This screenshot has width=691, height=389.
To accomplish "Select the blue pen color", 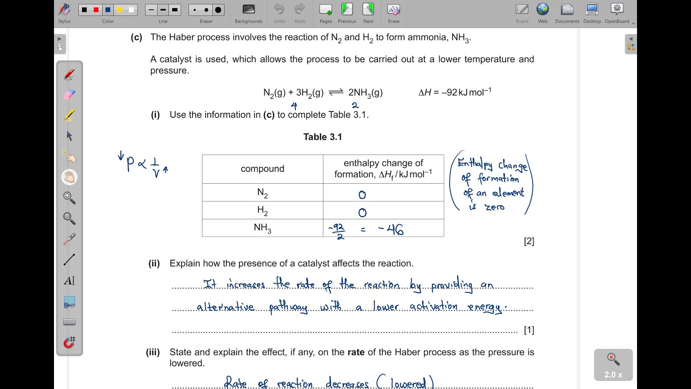I will click(x=108, y=10).
